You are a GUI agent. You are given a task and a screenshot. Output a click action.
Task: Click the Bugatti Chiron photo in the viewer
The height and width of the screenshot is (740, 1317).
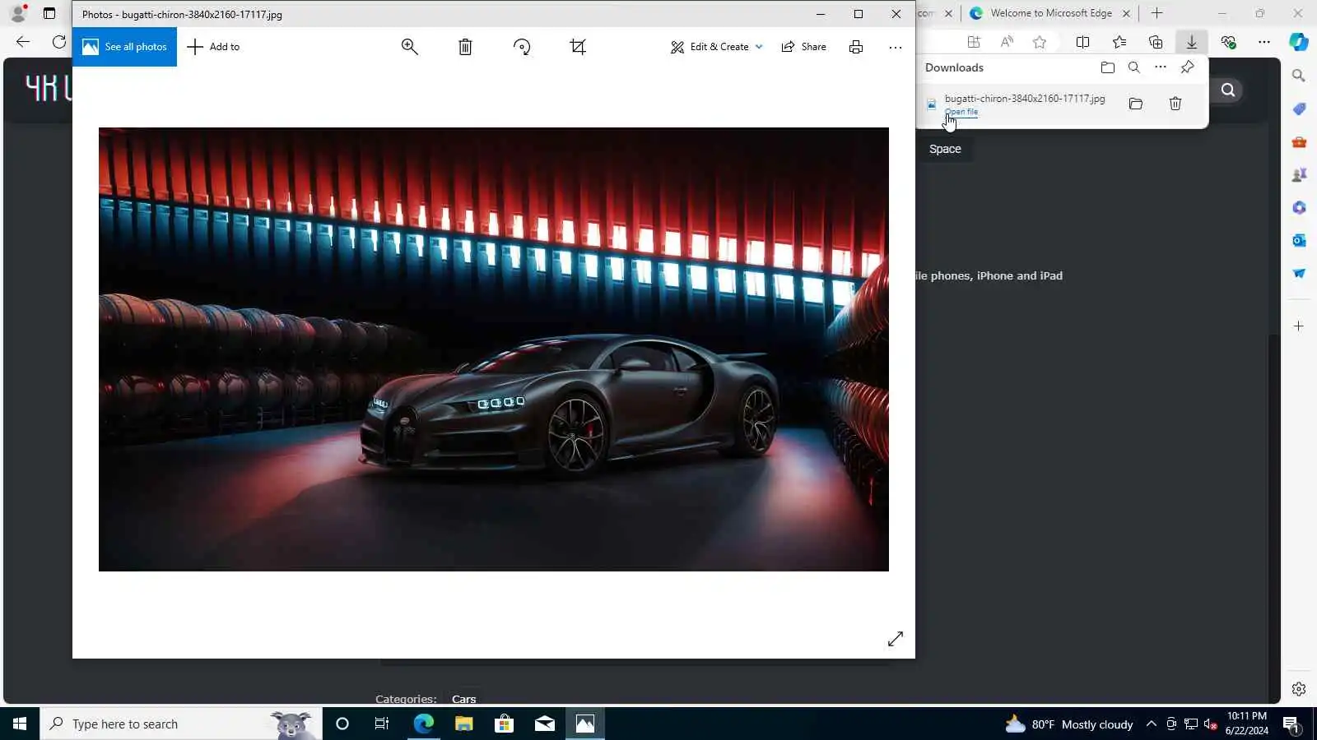[494, 349]
